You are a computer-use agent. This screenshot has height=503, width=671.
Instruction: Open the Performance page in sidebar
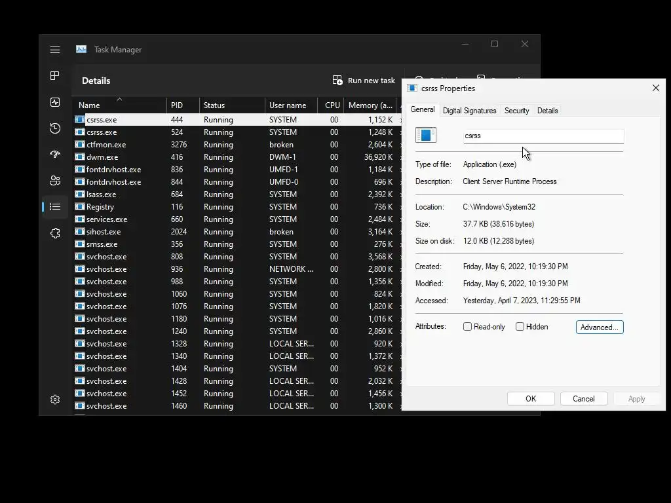pyautogui.click(x=55, y=102)
